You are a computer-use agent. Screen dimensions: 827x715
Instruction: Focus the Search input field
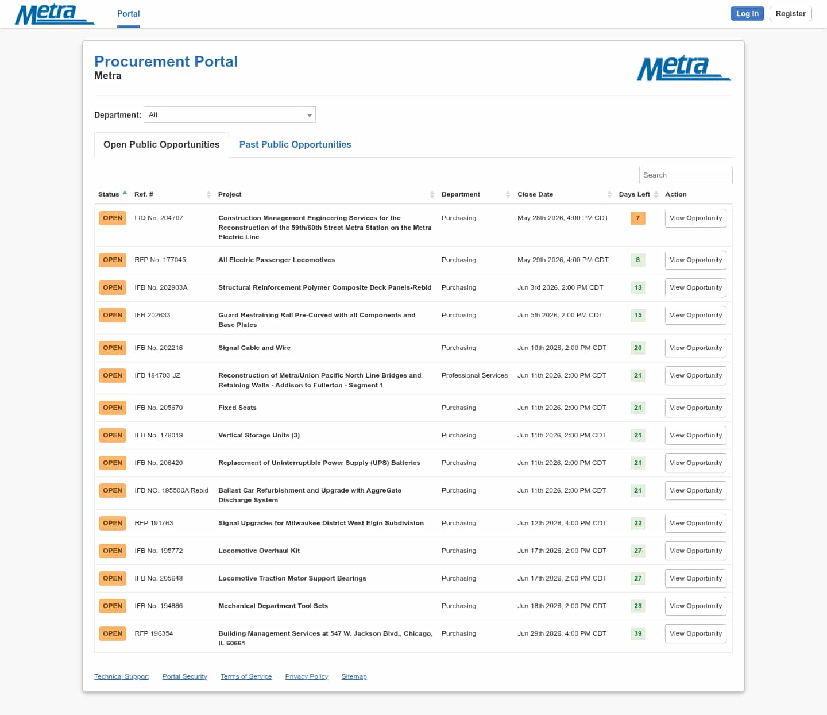coord(686,175)
